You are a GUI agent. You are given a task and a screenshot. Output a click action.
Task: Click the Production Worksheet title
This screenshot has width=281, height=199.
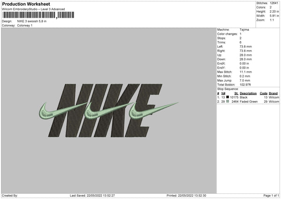tap(26, 4)
